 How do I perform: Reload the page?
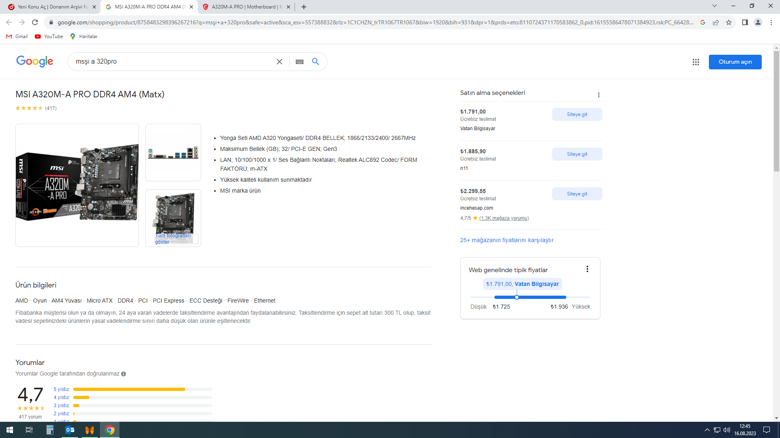tap(35, 22)
